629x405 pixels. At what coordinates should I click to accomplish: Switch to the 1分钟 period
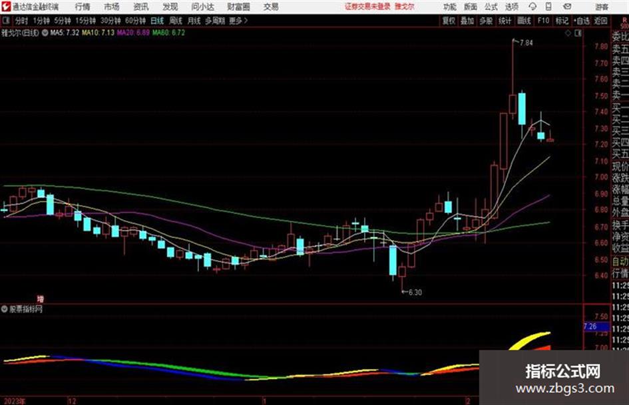41,21
